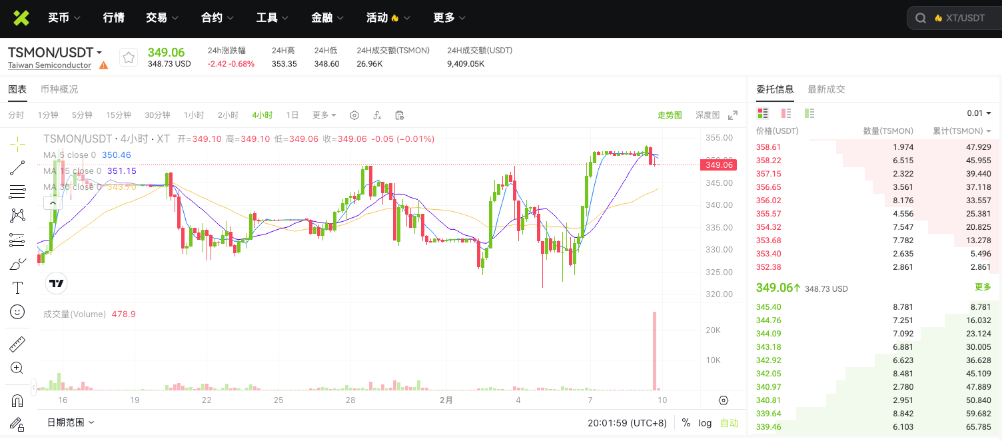Toggle log scale on chart
The height and width of the screenshot is (441, 1002).
click(705, 423)
